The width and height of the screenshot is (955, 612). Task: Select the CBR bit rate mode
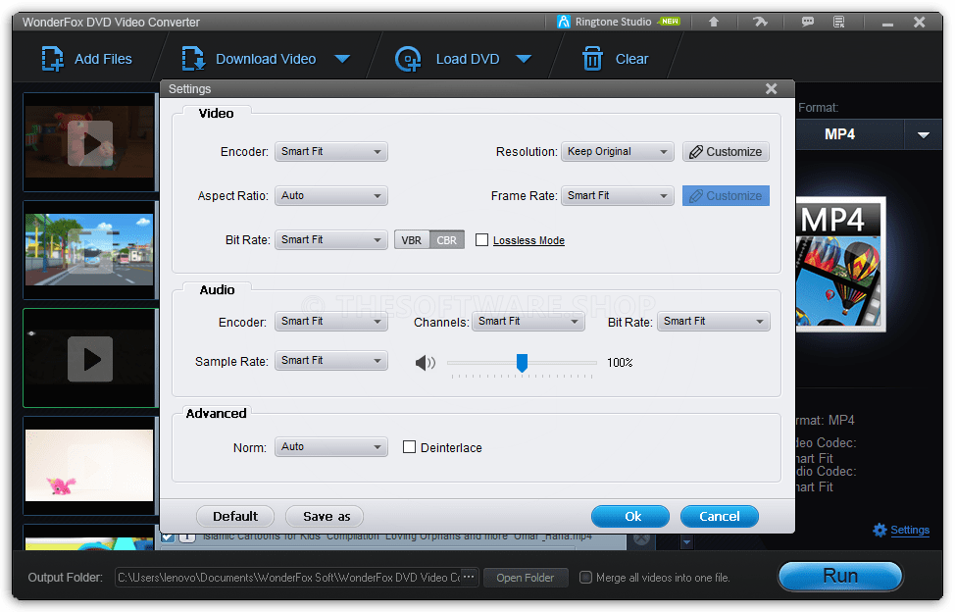pos(446,240)
